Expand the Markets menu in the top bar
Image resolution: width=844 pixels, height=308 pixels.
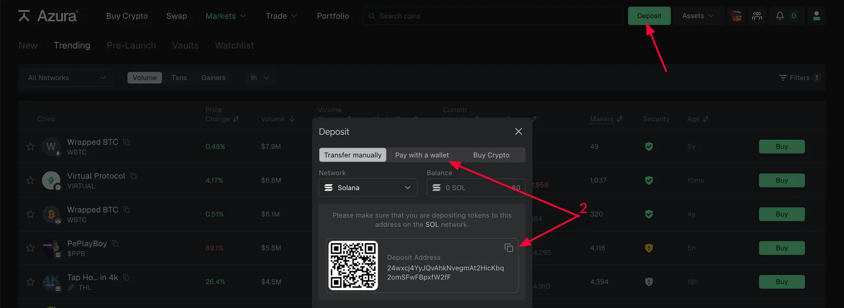coord(226,16)
